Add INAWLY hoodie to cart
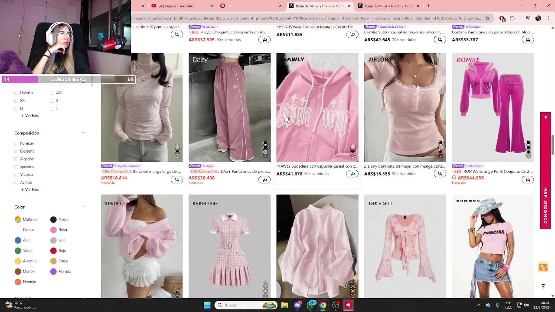 tap(352, 174)
